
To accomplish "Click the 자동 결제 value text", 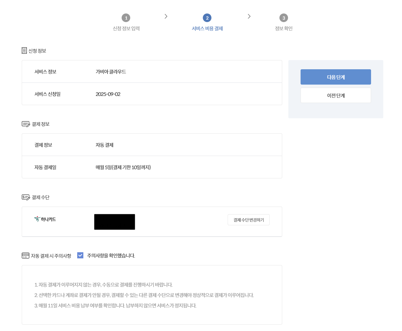I will 104,145.
